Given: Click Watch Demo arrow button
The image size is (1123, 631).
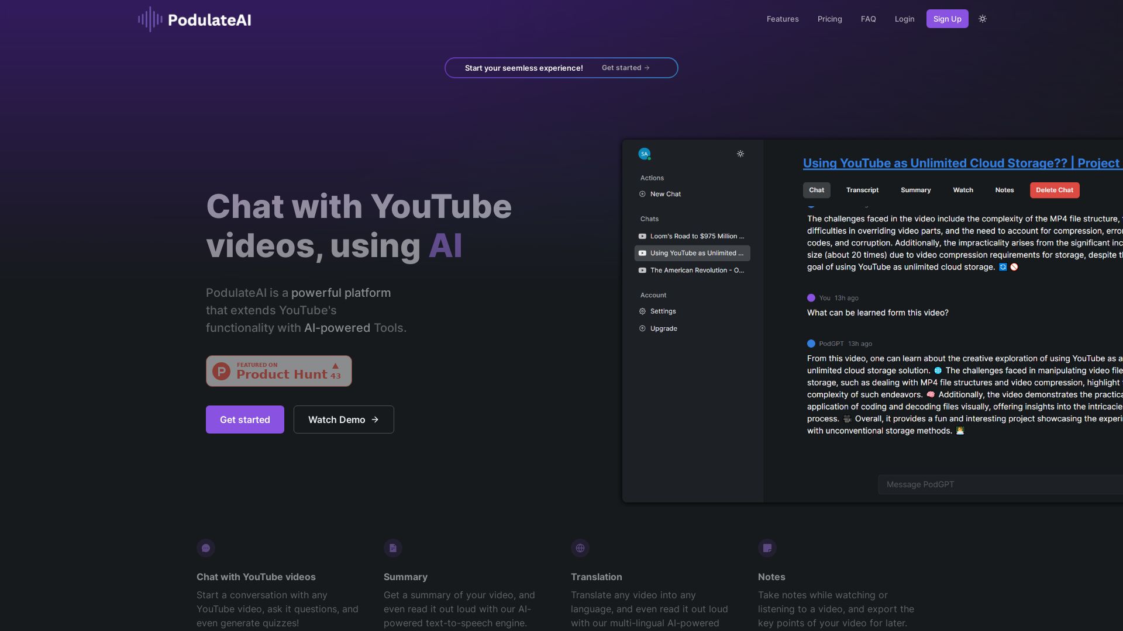Looking at the screenshot, I should 343,419.
